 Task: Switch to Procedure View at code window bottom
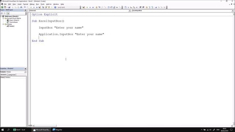[29, 126]
